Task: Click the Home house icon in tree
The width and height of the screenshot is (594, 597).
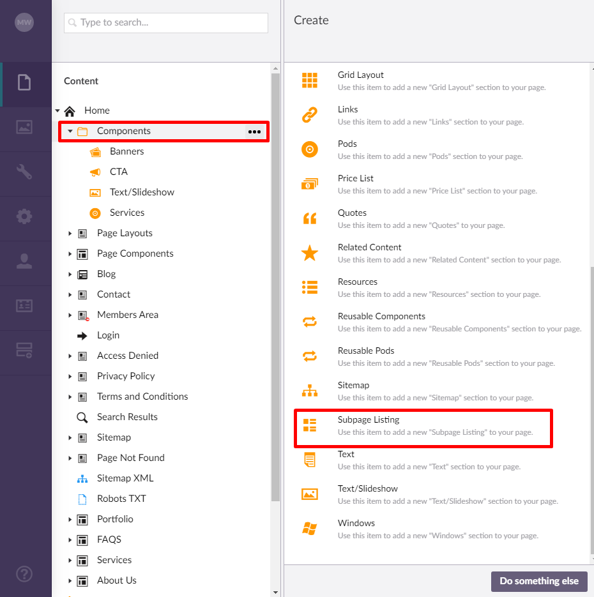Action: pyautogui.click(x=70, y=111)
